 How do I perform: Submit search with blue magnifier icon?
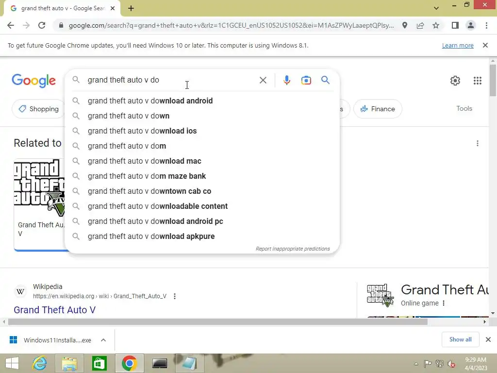coord(326,80)
